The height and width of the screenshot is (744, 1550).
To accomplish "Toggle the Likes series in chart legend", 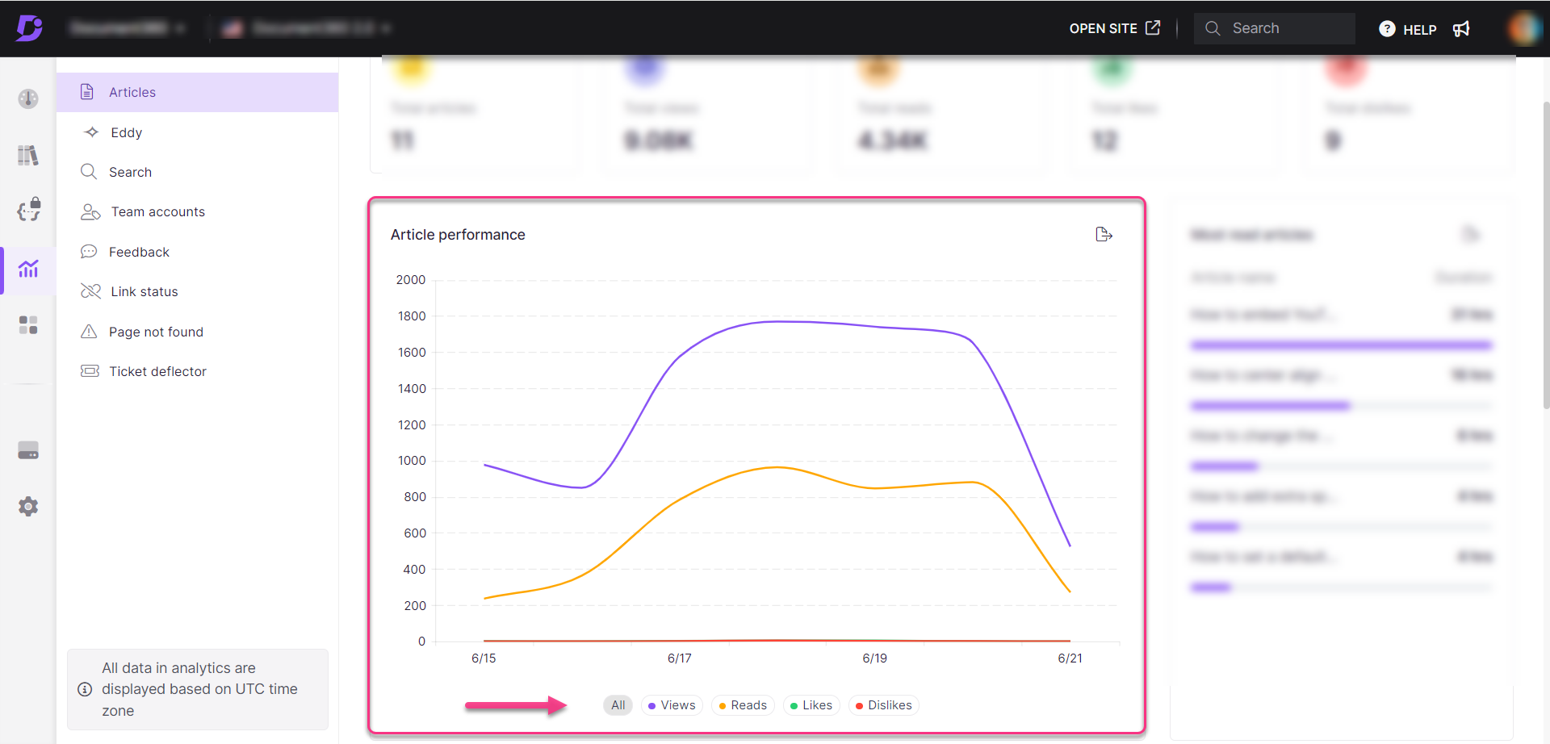I will (811, 705).
